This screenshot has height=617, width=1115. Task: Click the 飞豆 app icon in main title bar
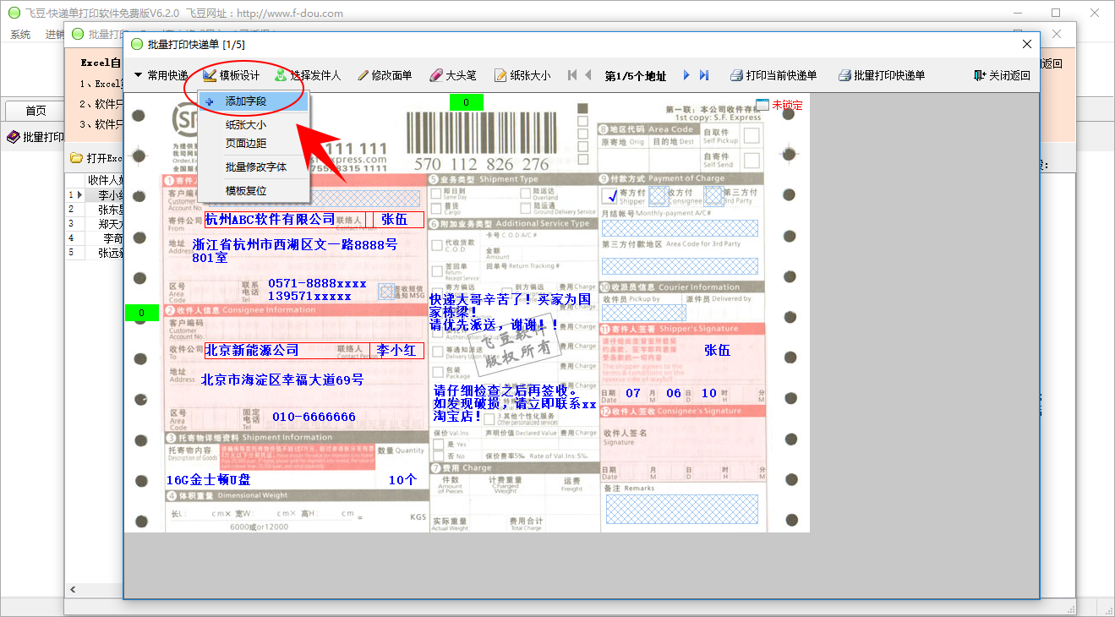(14, 13)
